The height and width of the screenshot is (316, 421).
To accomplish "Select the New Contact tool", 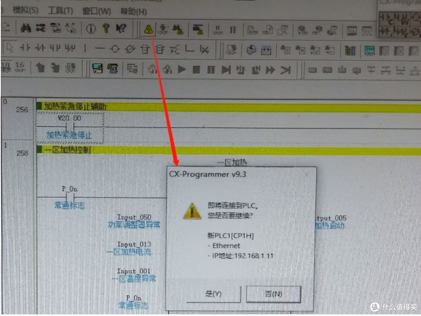I will (25, 48).
